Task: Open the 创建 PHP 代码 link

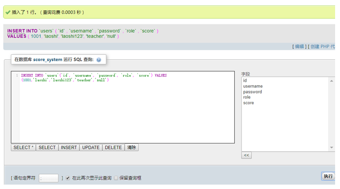Action: [x=323, y=47]
